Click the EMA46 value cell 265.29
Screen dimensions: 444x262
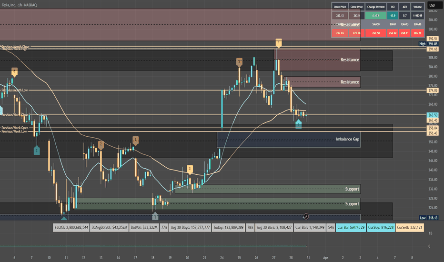pyautogui.click(x=417, y=33)
